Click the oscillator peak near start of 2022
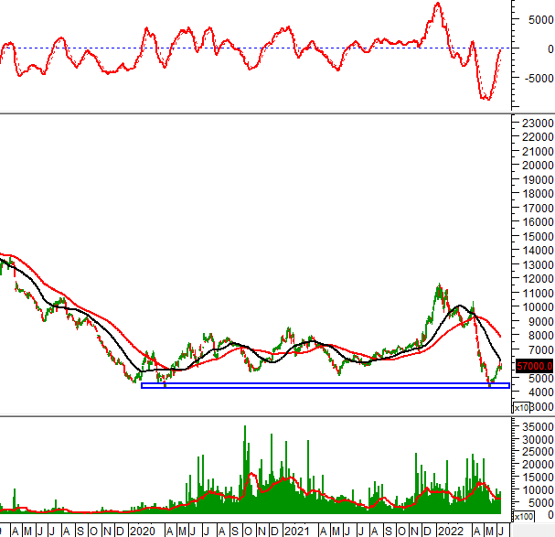The height and width of the screenshot is (537, 555). click(x=437, y=5)
